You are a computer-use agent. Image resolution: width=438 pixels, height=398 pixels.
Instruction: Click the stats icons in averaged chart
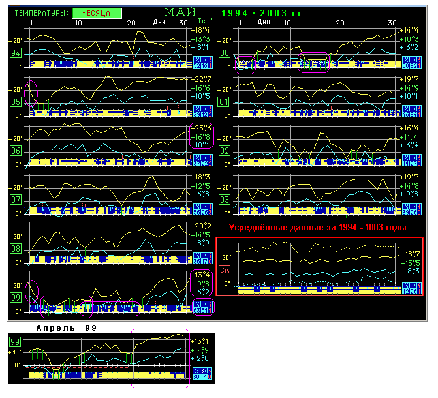[411, 288]
